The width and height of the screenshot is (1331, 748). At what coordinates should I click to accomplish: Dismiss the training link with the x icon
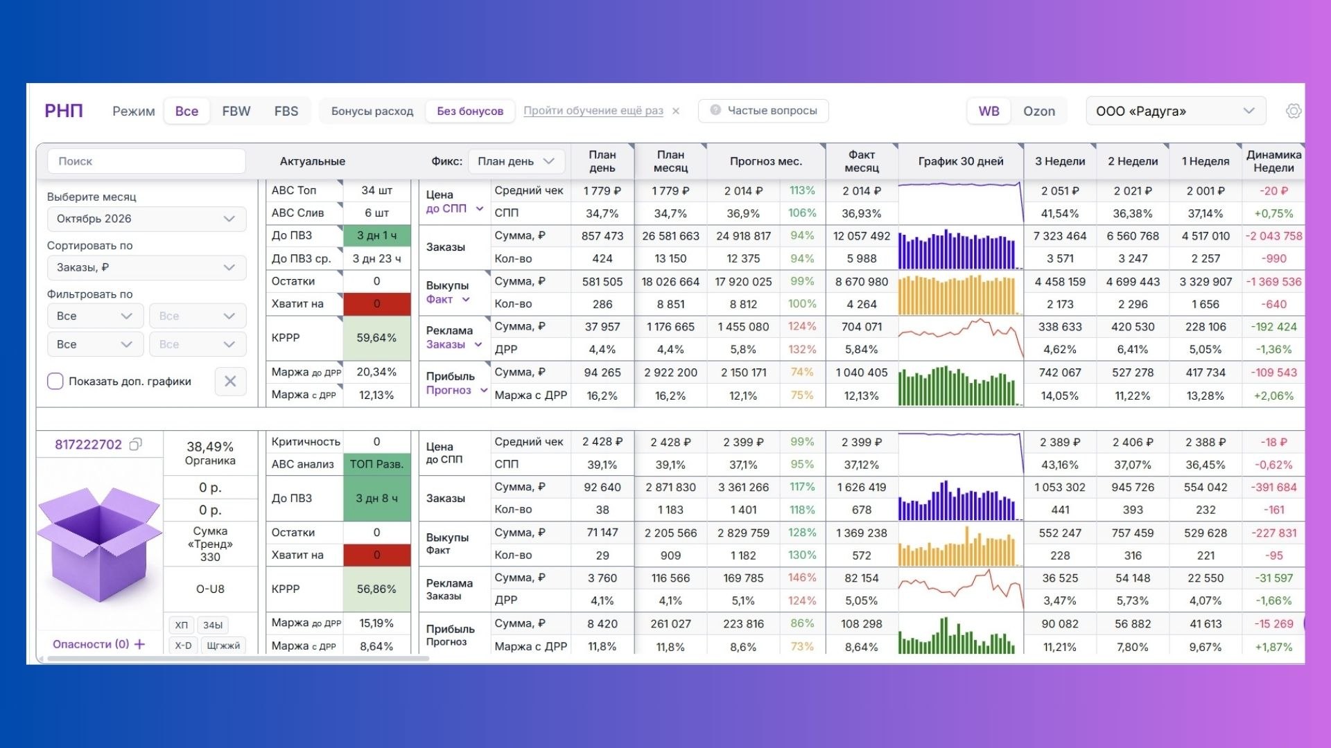pos(676,111)
